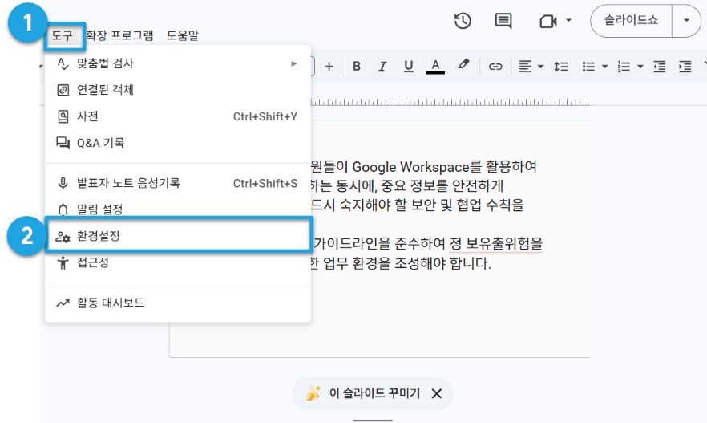Screen dimensions: 707x423
Task: Start the 슬라이드쇼 presentation
Action: pyautogui.click(x=632, y=20)
